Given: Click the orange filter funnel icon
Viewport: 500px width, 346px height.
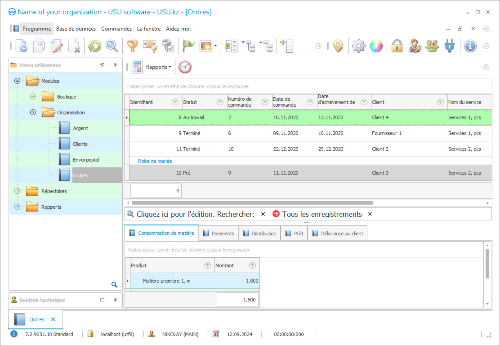Looking at the screenshot, I should click(x=133, y=46).
